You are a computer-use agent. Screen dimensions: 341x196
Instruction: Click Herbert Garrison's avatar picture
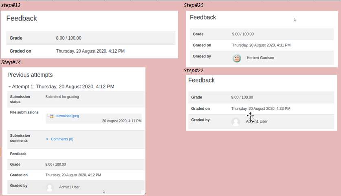pos(237,58)
